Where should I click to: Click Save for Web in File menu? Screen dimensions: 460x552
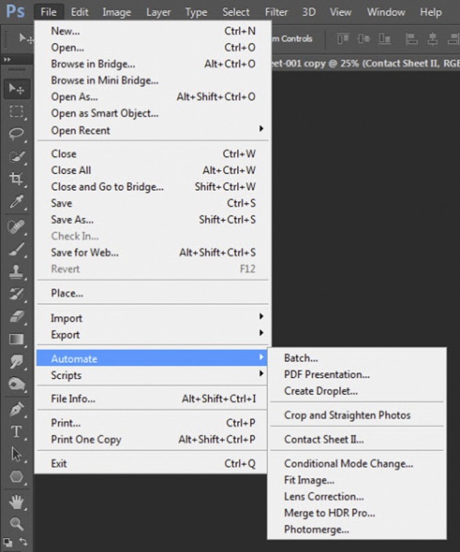point(85,252)
